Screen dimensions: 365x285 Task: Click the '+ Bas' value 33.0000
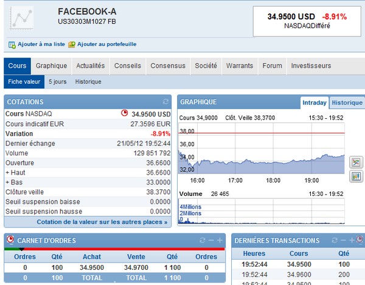pyautogui.click(x=158, y=182)
